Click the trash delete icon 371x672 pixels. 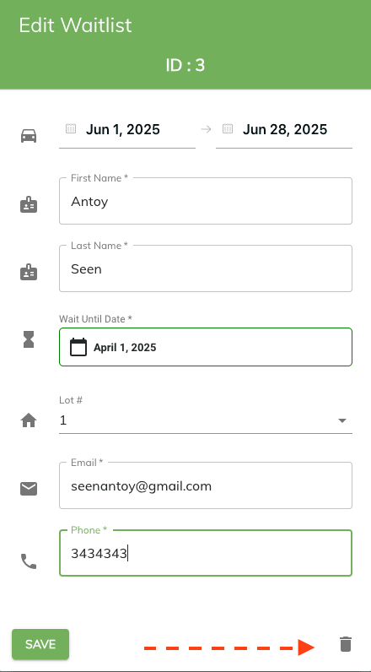click(x=346, y=644)
